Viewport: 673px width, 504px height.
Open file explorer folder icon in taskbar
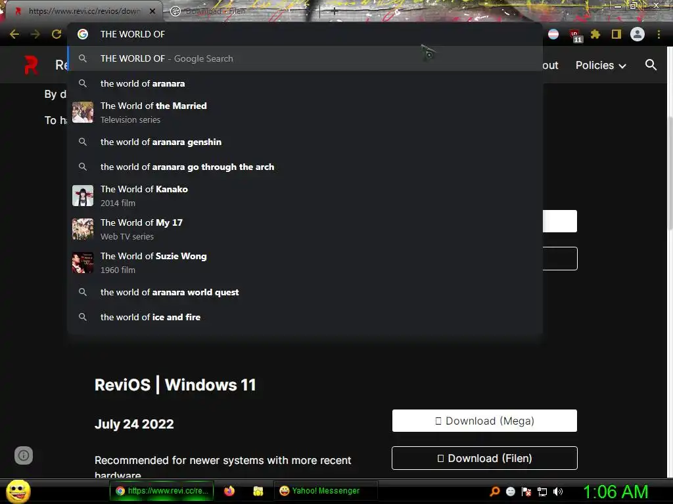[258, 491]
